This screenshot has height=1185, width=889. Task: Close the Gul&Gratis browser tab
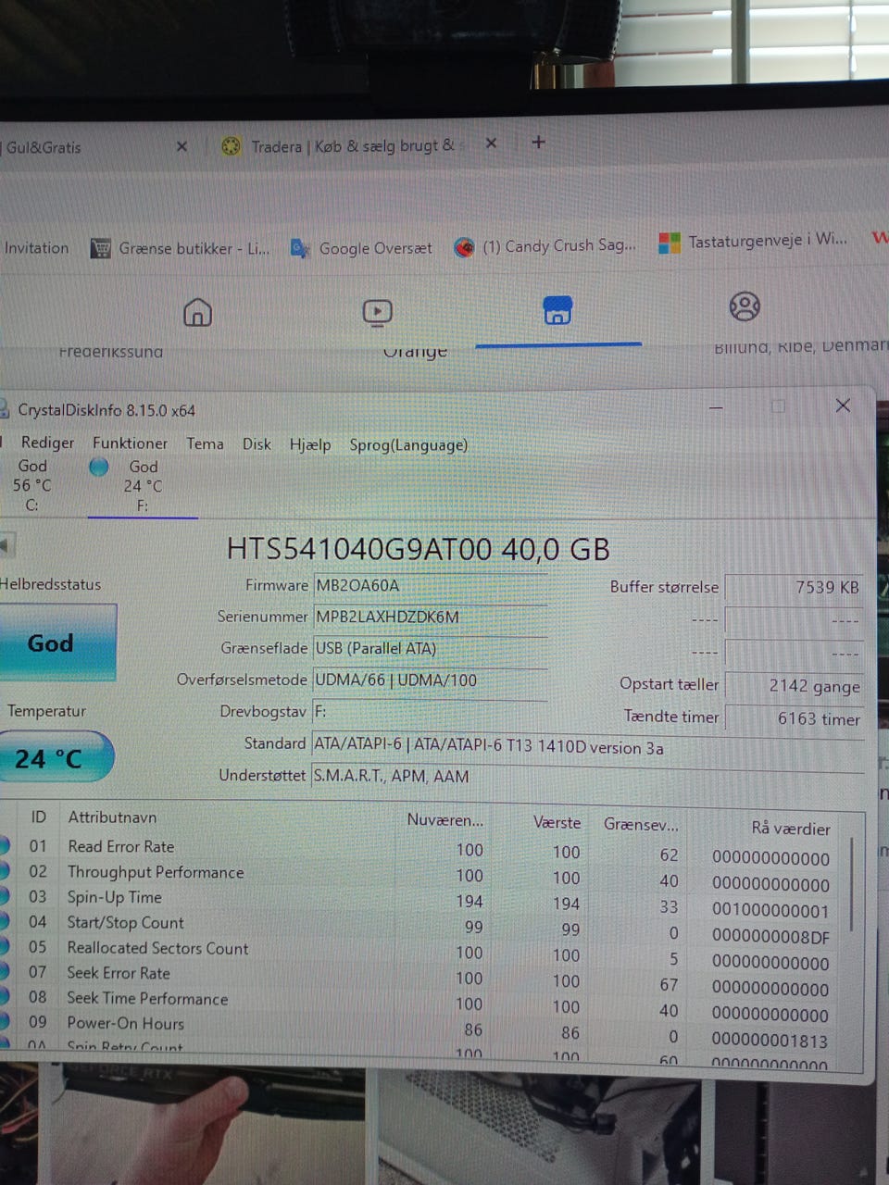182,146
